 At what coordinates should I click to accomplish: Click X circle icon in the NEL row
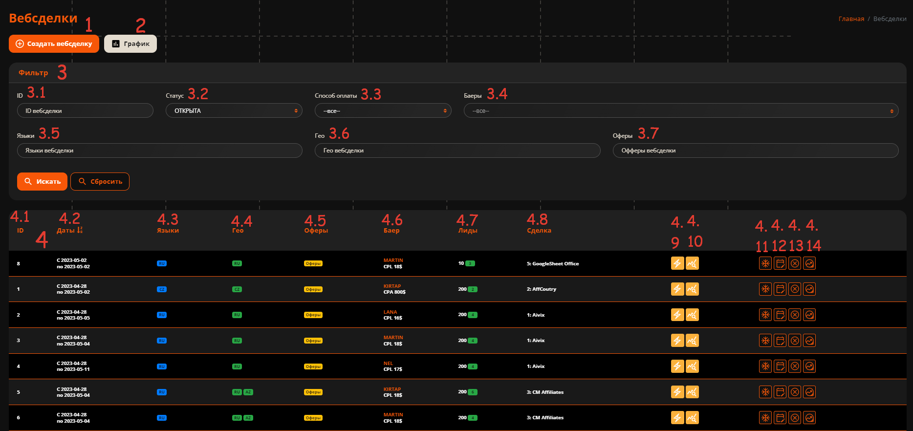(795, 366)
